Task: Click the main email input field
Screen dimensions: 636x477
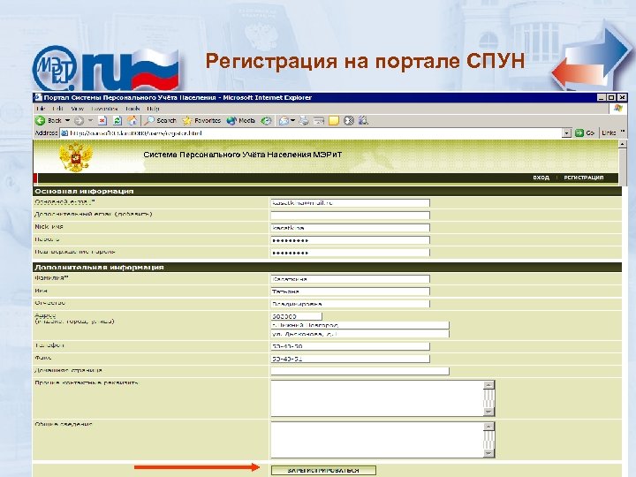Action: point(350,203)
